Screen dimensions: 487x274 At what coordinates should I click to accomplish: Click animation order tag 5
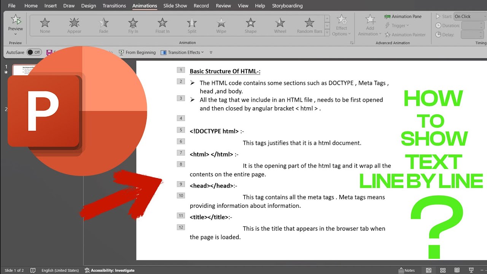pyautogui.click(x=181, y=130)
